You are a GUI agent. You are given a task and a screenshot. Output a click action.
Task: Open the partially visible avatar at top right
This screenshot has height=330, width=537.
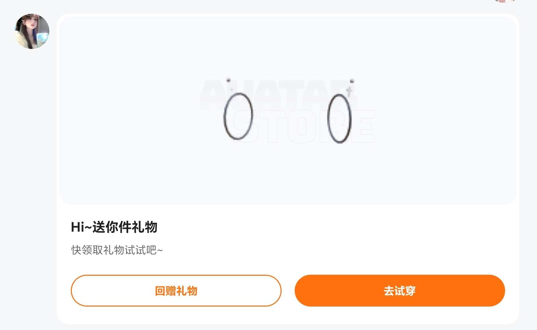504,1
